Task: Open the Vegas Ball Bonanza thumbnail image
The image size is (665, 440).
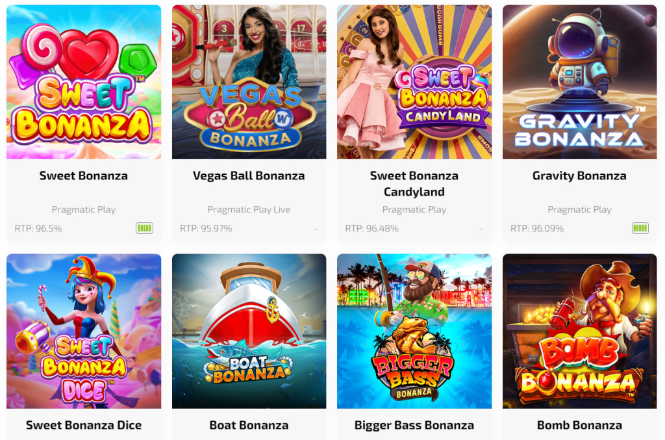Action: tap(249, 82)
